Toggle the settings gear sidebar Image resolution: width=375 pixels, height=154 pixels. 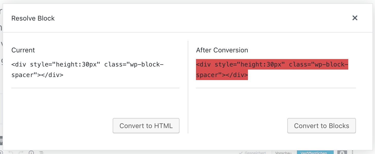pyautogui.click(x=342, y=152)
